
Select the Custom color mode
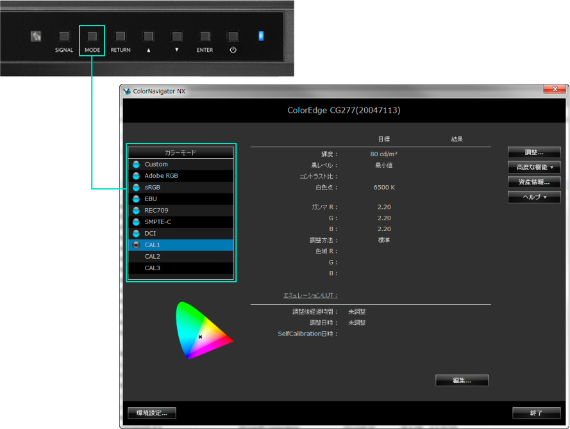point(181,165)
